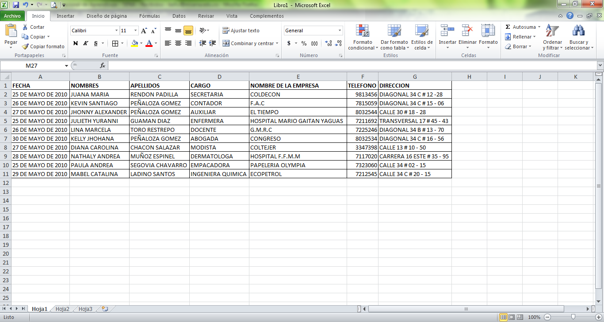Click the zoom slider handle
This screenshot has height=322, width=604.
click(x=573, y=317)
